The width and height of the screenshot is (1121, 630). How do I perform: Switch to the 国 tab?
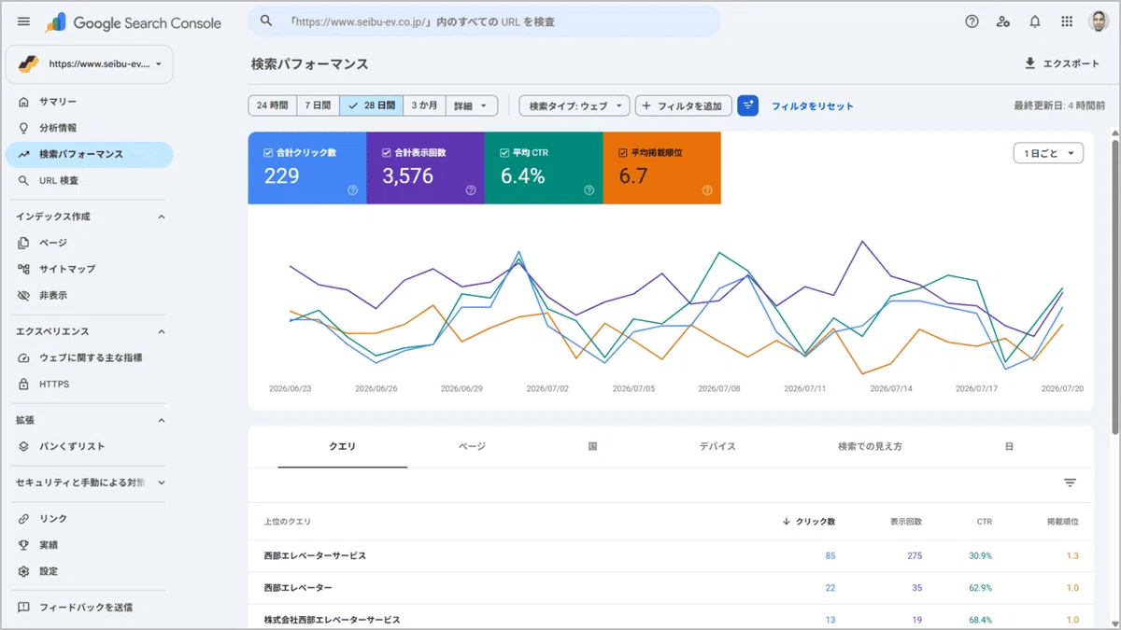pos(592,447)
